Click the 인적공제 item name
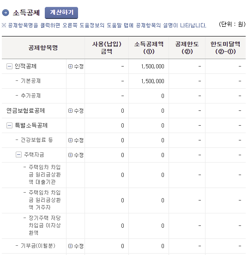 pyautogui.click(x=25, y=67)
